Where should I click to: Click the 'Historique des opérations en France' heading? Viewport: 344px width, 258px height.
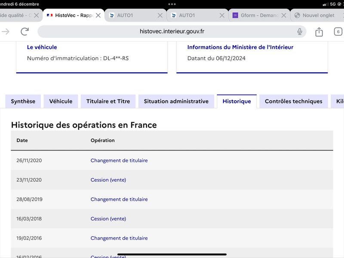coord(84,125)
